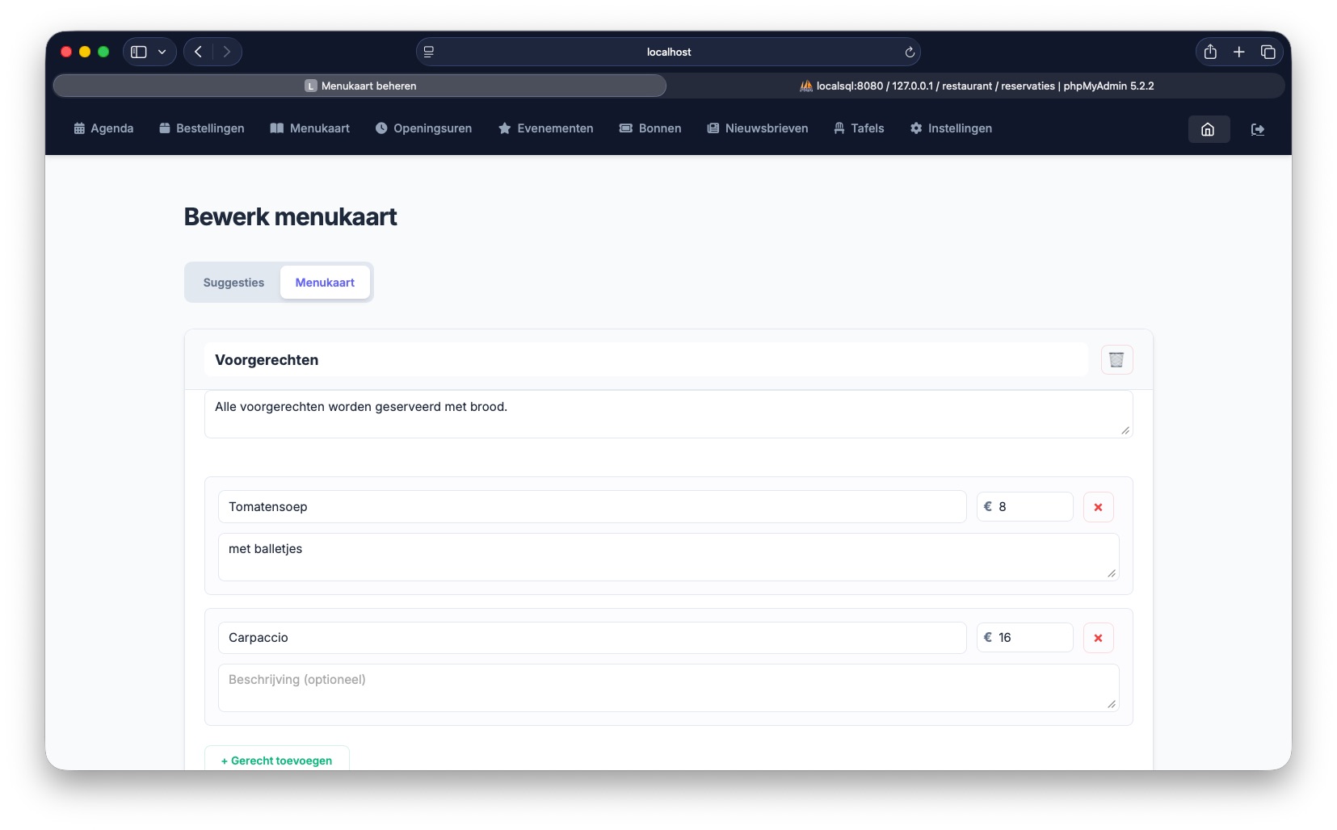Click the 'met balletjes' description box
Viewport: 1337px width, 830px height.
(668, 557)
